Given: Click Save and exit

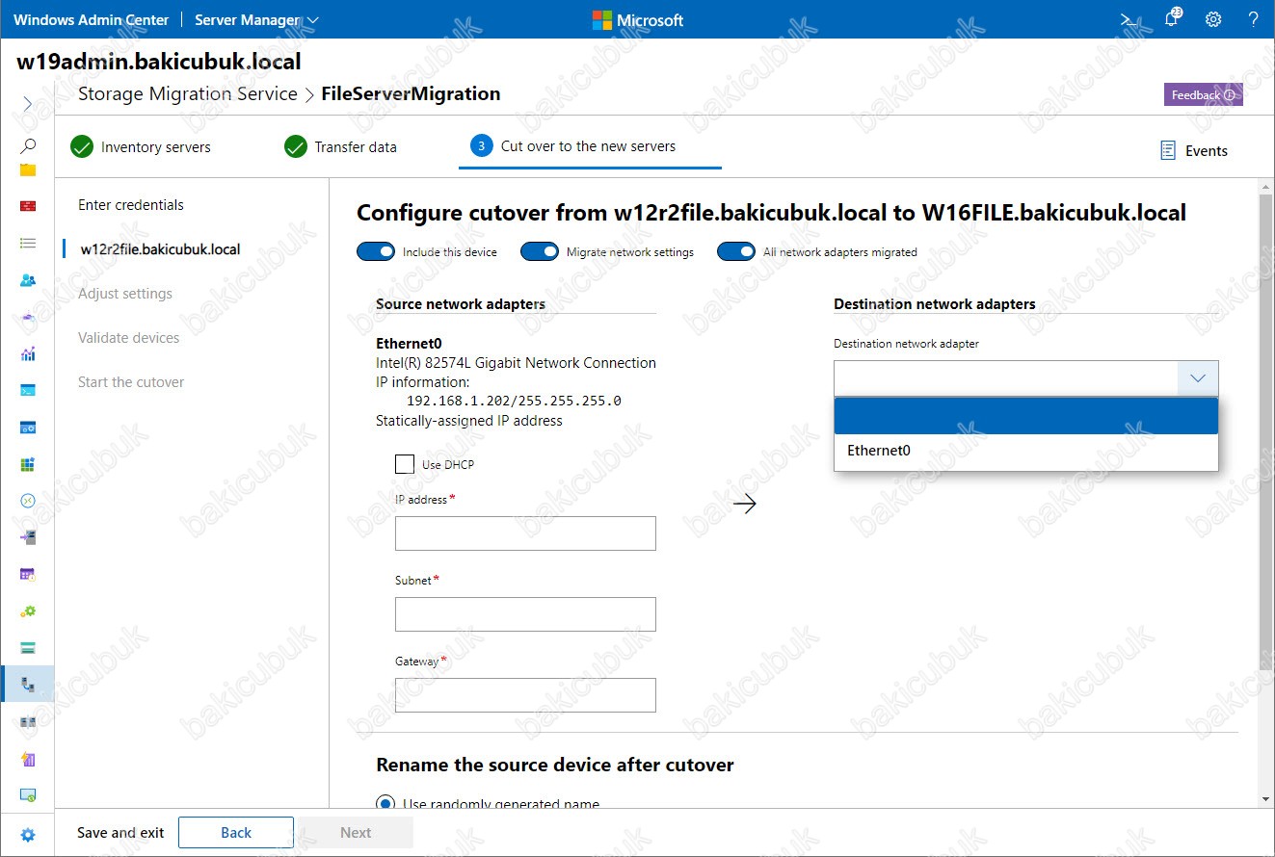Looking at the screenshot, I should (120, 833).
